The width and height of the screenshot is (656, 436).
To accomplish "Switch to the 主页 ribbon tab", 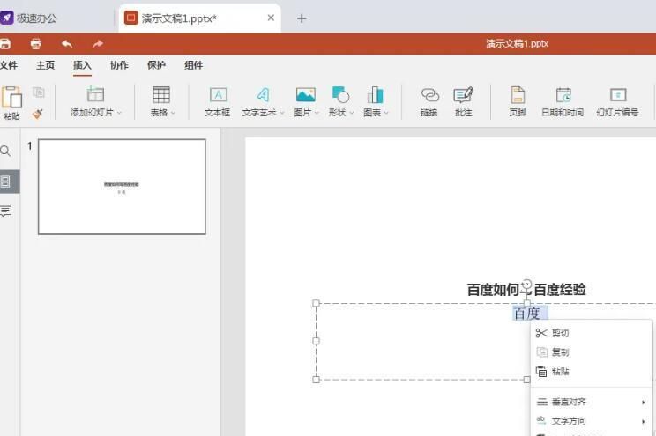I will coord(46,65).
